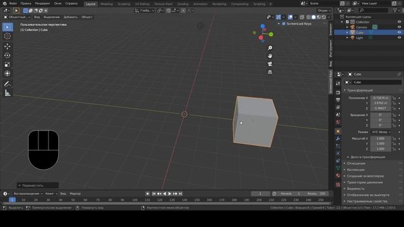Click the current frame number field
Screen dimensions: 404x227
point(261,194)
